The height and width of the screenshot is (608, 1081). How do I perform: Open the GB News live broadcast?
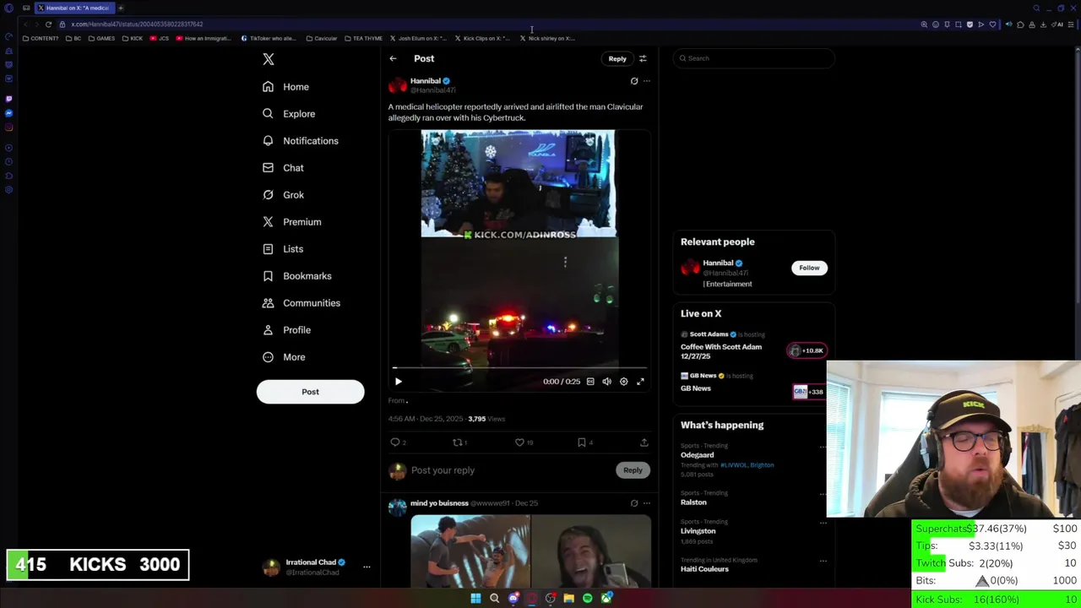[696, 388]
